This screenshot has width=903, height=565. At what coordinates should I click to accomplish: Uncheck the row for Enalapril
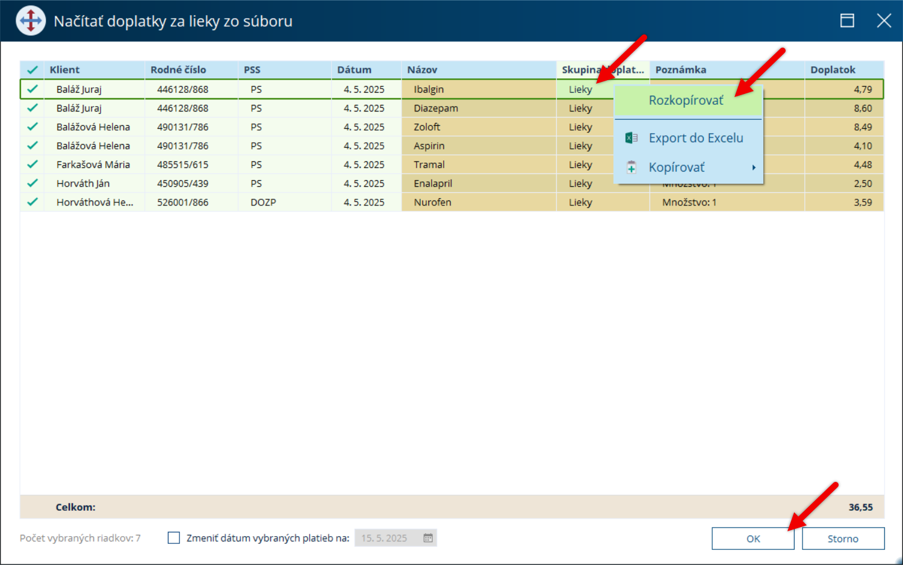(x=32, y=183)
